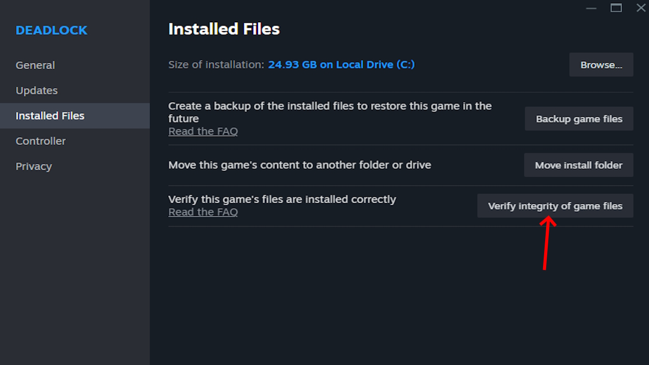649x365 pixels.
Task: Close the properties window
Action: (641, 8)
